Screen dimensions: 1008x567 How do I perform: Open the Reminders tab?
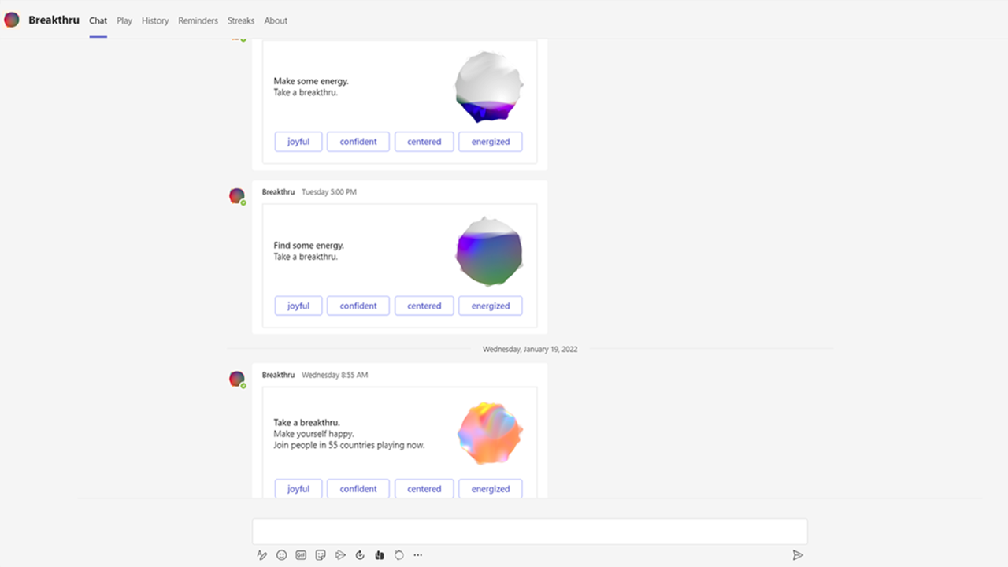click(198, 20)
